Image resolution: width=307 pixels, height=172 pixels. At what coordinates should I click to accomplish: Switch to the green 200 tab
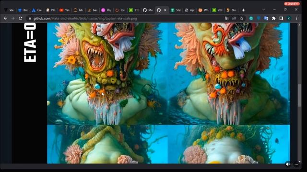click(x=217, y=10)
